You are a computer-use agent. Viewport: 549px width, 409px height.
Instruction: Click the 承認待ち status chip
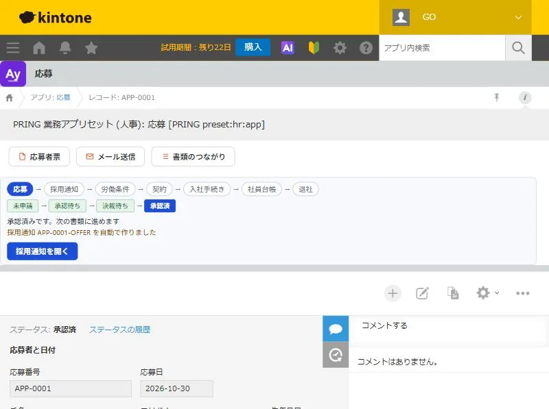[67, 206]
